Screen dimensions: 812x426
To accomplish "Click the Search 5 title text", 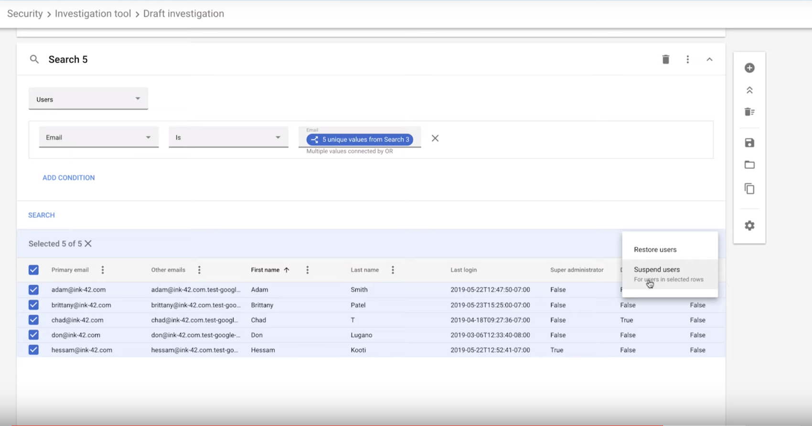I will pos(68,59).
